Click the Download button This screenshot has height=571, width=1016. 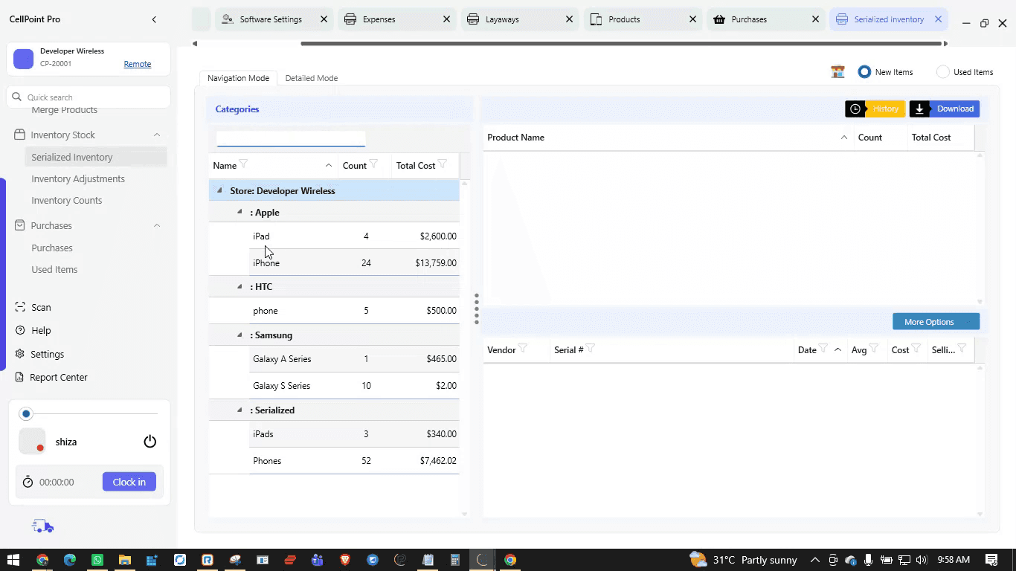945,109
